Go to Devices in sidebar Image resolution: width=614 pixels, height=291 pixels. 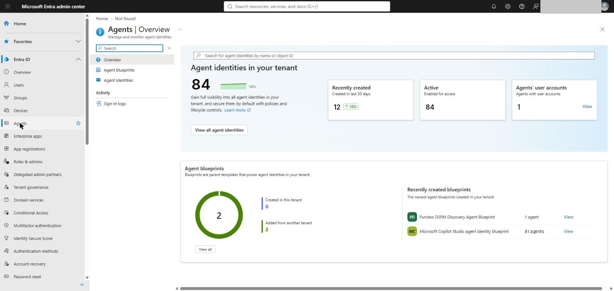pyautogui.click(x=21, y=111)
